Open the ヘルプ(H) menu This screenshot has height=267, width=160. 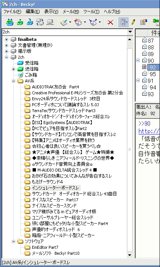(112, 12)
